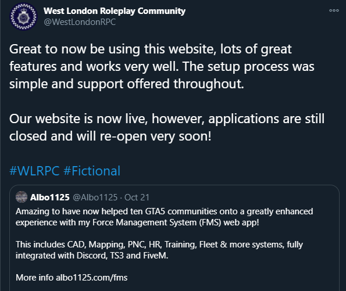Screen dimensions: 346x291
Task: Click the police badge emblem in profile picture
Action: click(23, 17)
